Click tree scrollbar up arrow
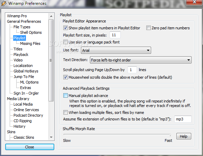 click(x=51, y=16)
